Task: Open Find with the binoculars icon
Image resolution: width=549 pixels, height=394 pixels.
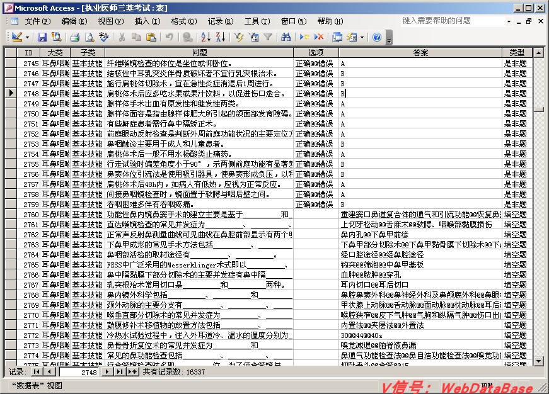Action: 286,37
